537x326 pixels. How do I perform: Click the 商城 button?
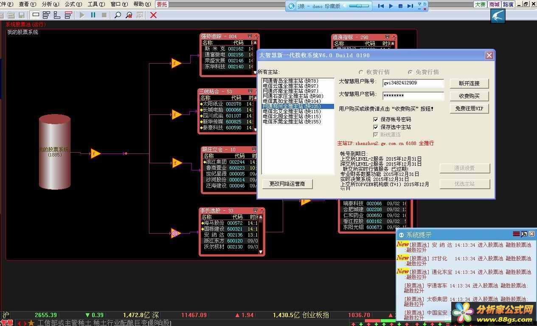tap(494, 4)
